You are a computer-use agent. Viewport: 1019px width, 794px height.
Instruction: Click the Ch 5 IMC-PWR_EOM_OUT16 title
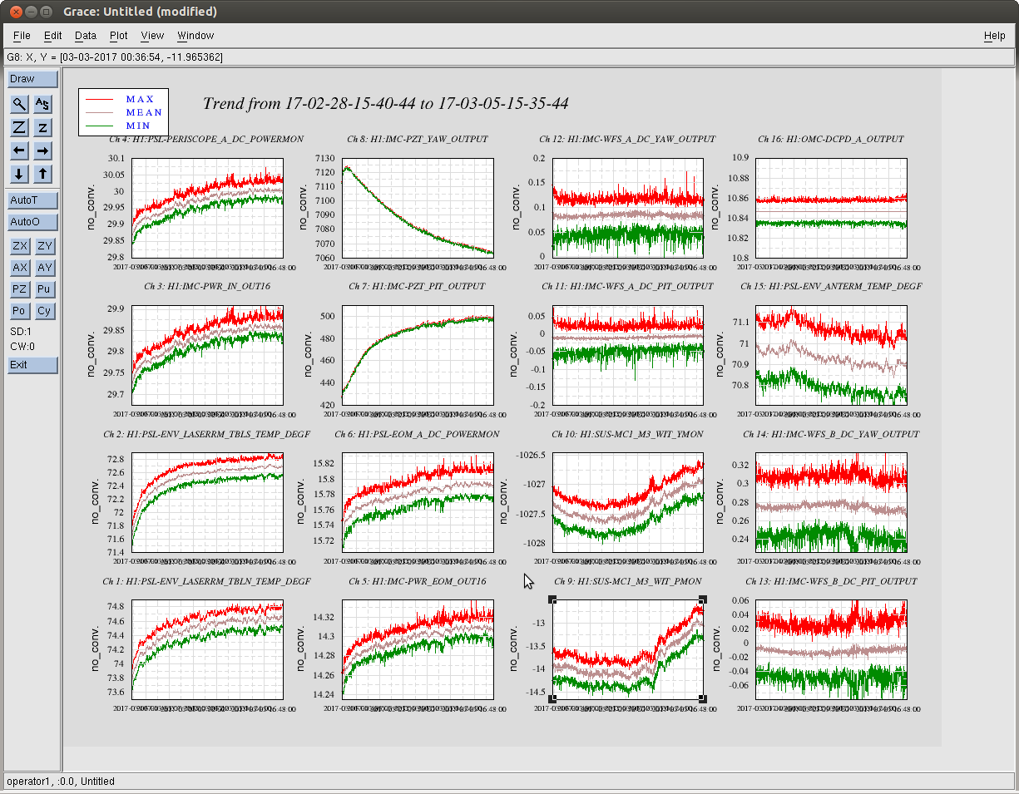click(x=418, y=581)
